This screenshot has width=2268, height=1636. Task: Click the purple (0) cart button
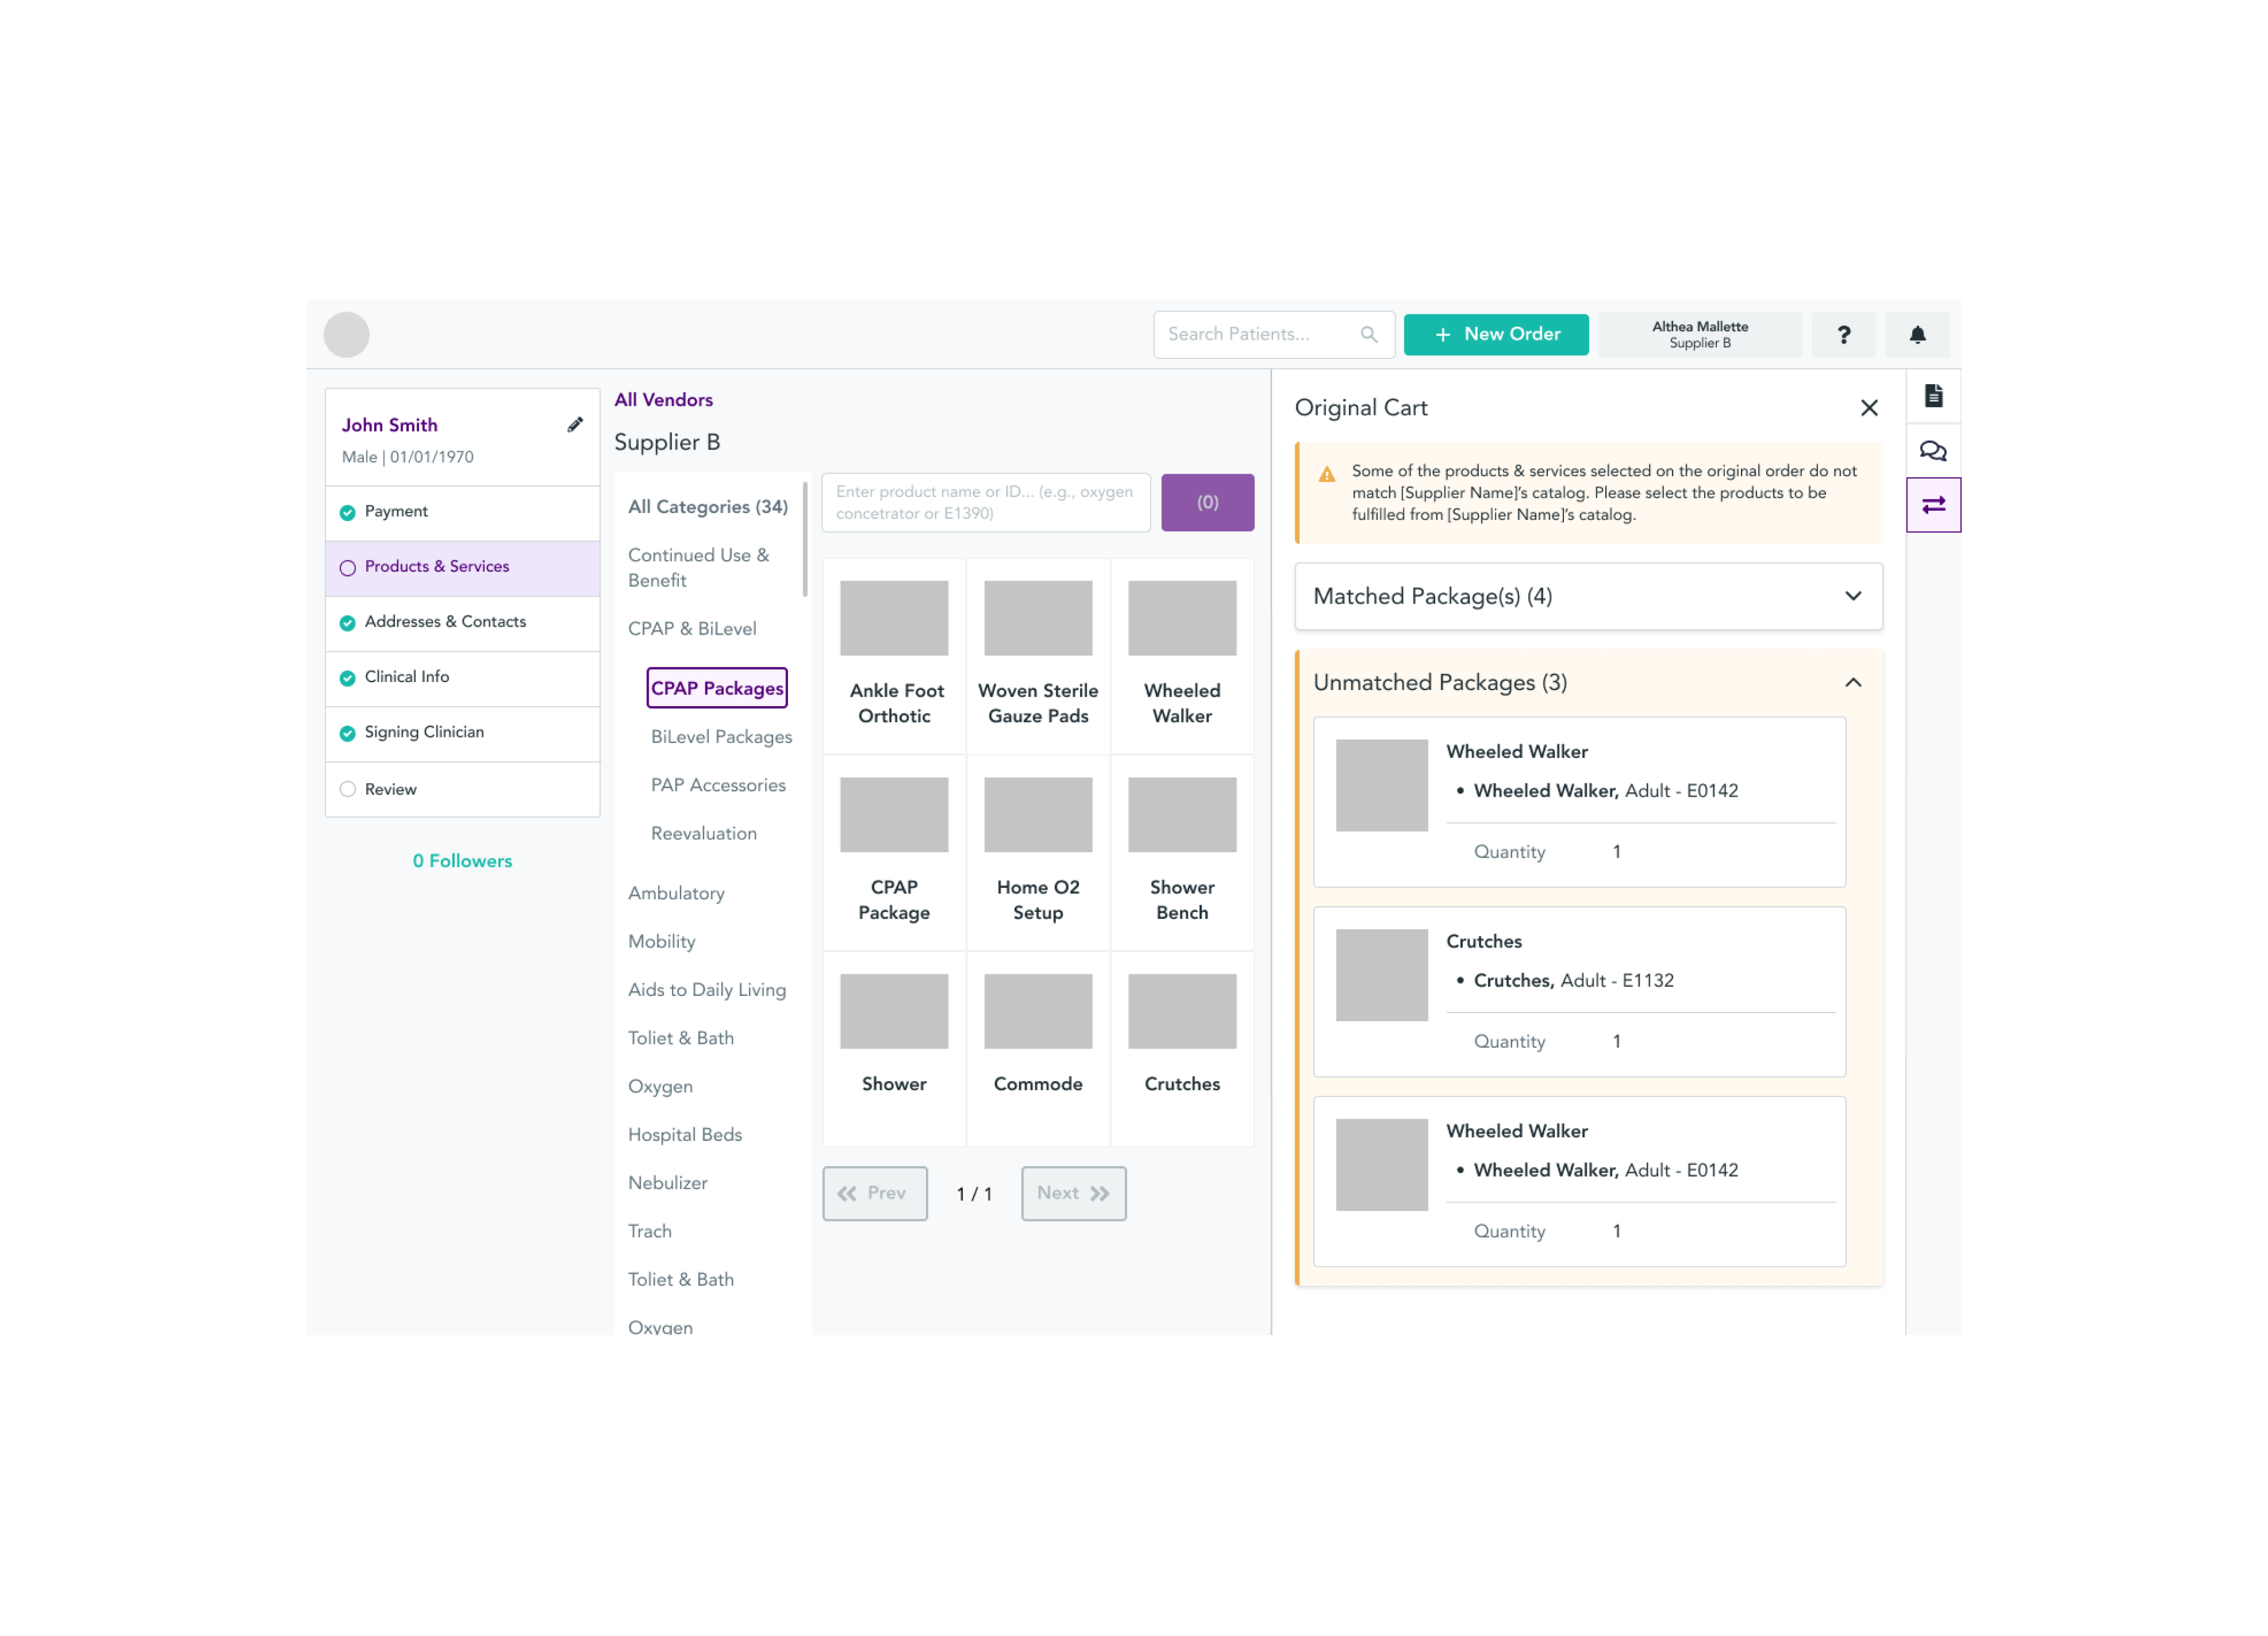(1208, 503)
